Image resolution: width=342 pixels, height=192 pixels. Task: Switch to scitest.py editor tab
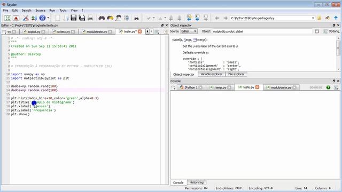63,32
